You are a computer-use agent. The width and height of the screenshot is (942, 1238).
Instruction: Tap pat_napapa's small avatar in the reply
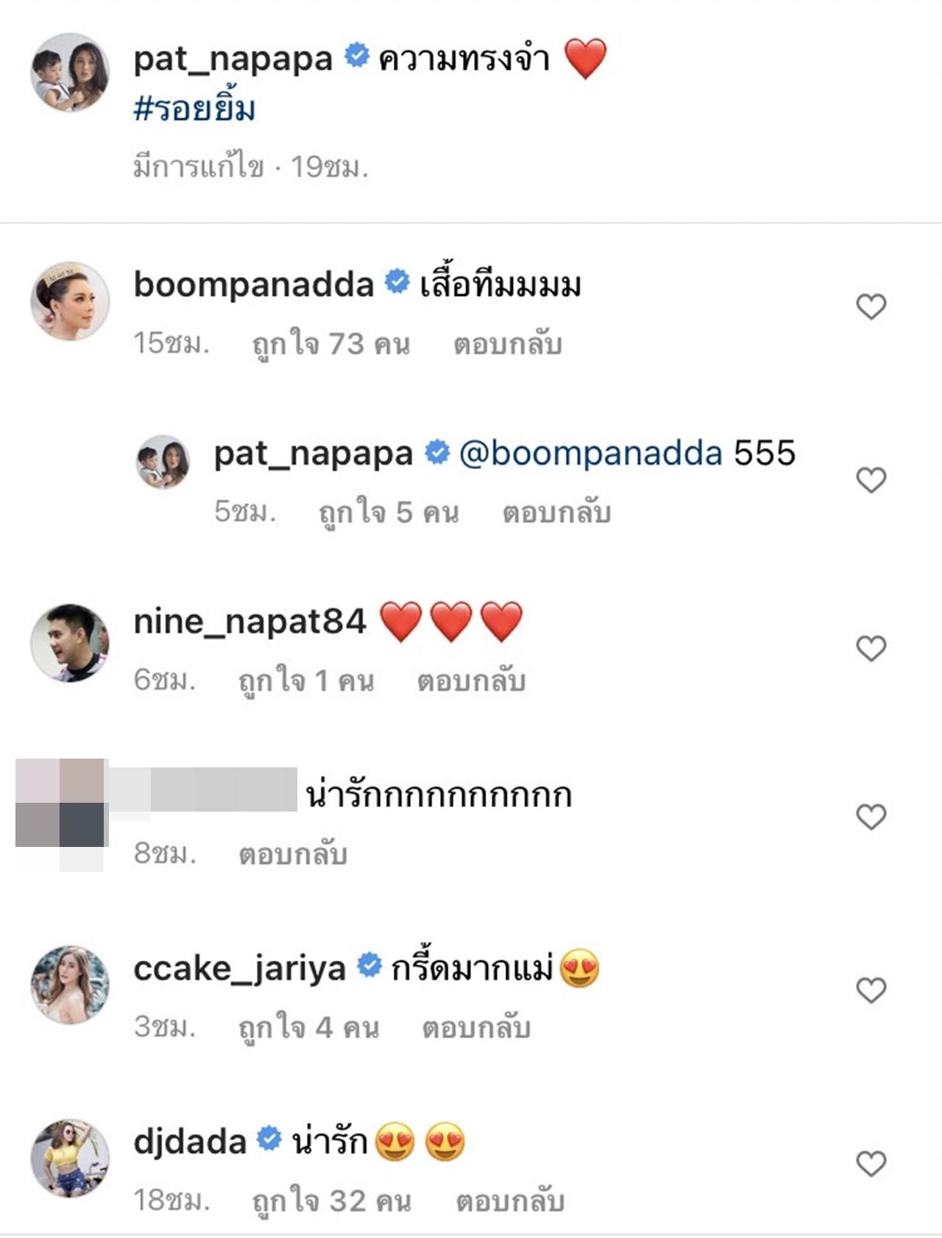[x=163, y=461]
